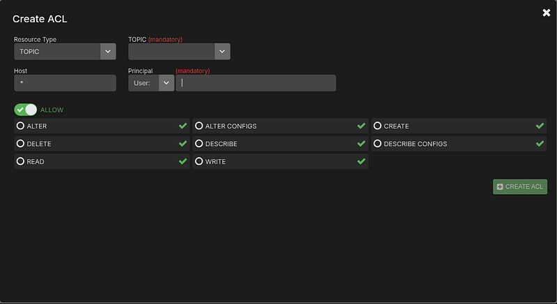Click the green checkmark beside ALTER CONFIGS
The height and width of the screenshot is (304, 557).
tap(361, 126)
